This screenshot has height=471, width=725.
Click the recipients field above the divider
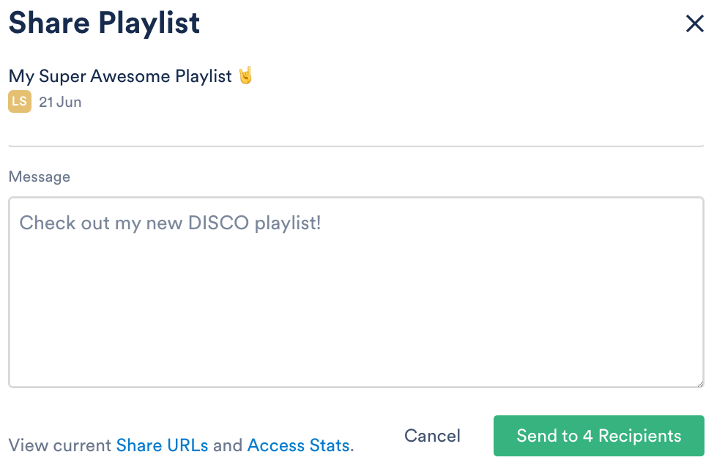tap(356, 132)
